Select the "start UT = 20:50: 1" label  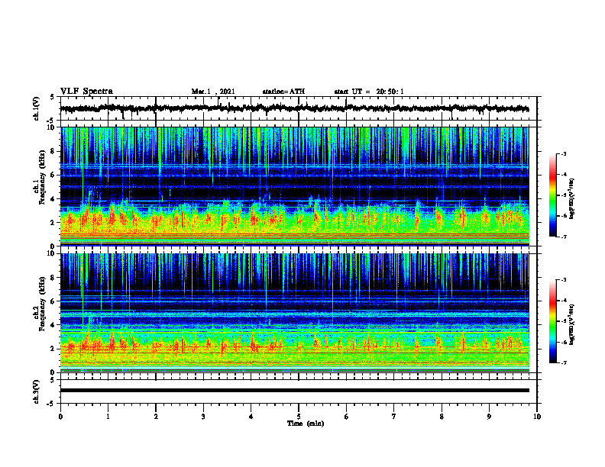tap(369, 92)
